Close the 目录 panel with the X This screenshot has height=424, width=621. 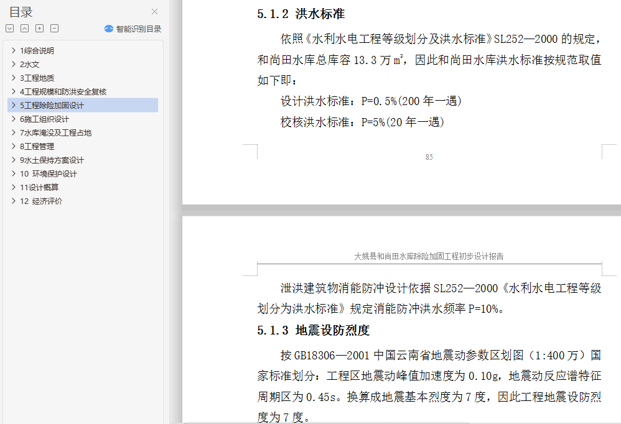(x=154, y=12)
